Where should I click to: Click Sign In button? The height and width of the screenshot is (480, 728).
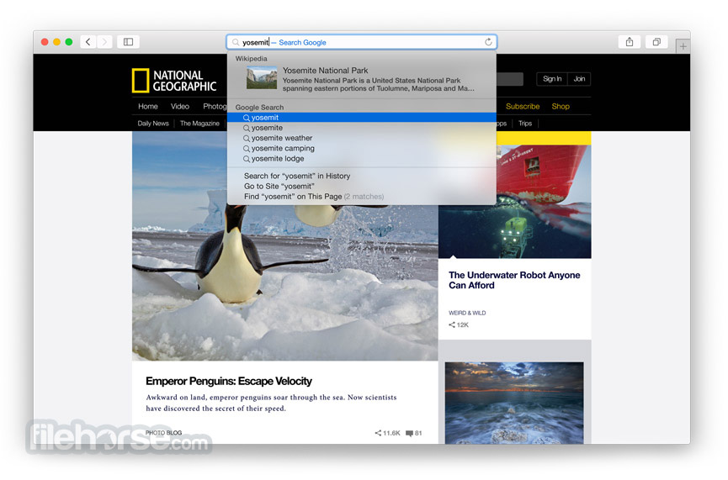[x=552, y=79]
